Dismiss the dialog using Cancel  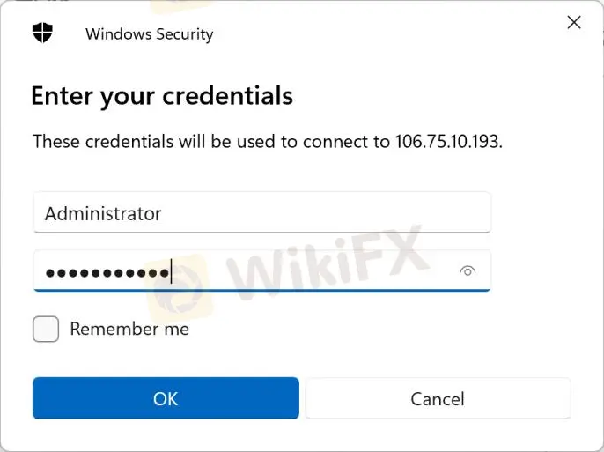438,398
